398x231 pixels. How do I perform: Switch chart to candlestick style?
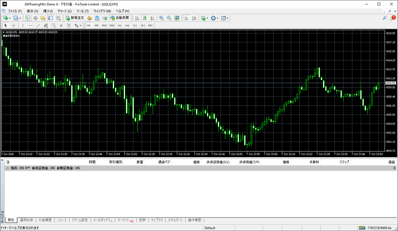pos(145,18)
